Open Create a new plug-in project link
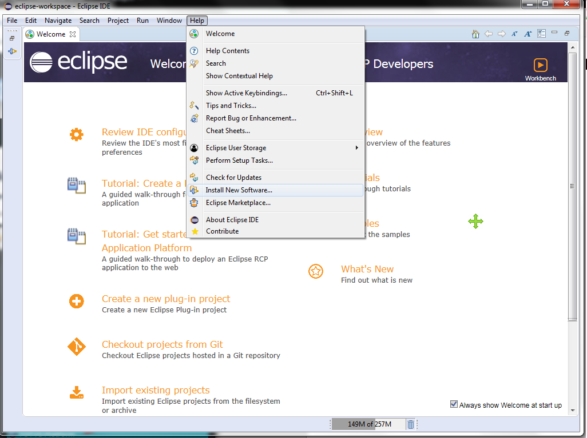Image resolution: width=587 pixels, height=438 pixels. click(166, 299)
